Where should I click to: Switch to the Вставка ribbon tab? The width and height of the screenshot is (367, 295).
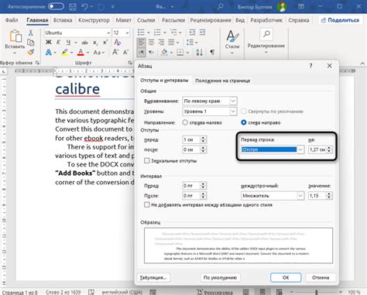coord(63,20)
